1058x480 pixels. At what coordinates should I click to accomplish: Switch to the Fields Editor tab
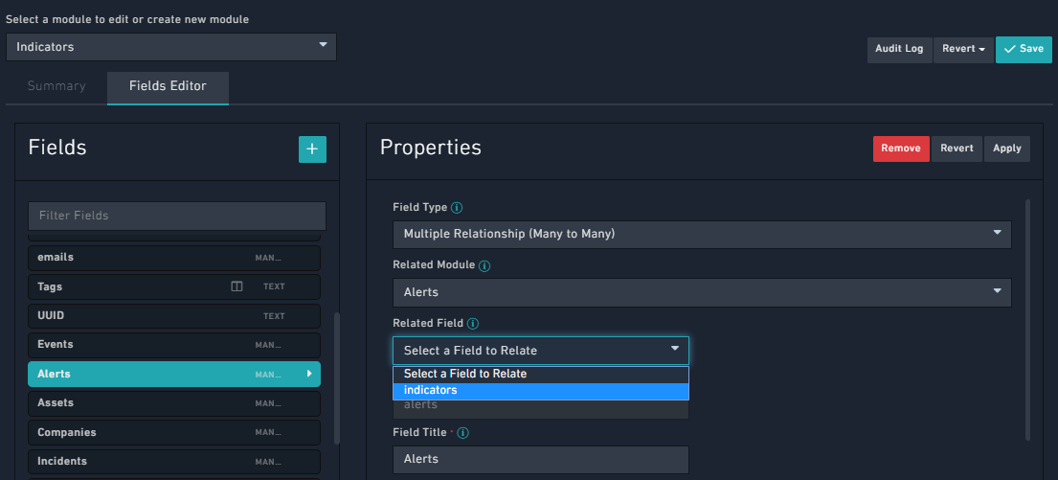[x=168, y=86]
